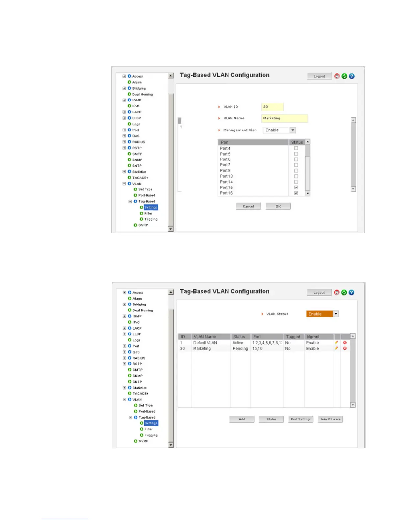This screenshot has height=522, width=403.
Task: Click the Alarm tree icon on the VLAN list page
Action: (130, 298)
